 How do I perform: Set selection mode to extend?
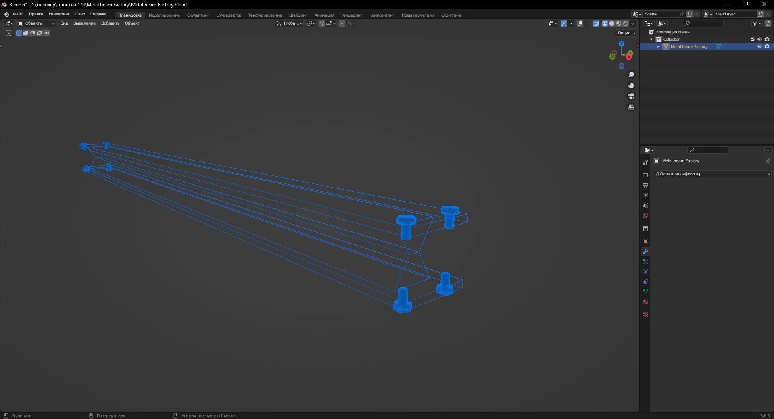[x=25, y=33]
